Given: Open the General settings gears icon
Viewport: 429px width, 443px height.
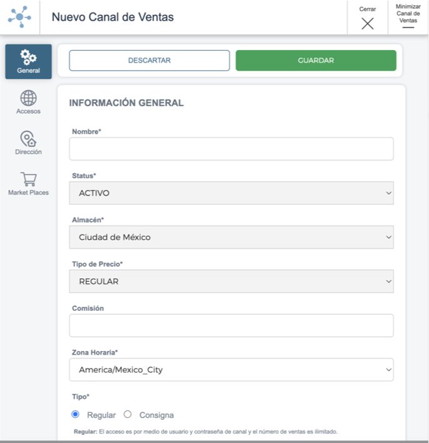Looking at the screenshot, I should point(28,57).
